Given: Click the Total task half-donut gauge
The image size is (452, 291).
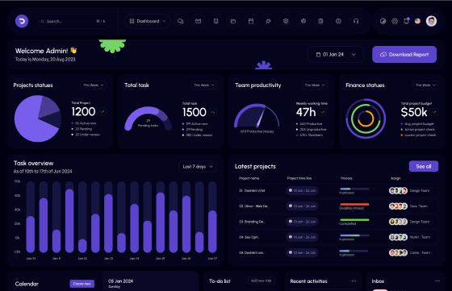Looking at the screenshot, I should 149,118.
